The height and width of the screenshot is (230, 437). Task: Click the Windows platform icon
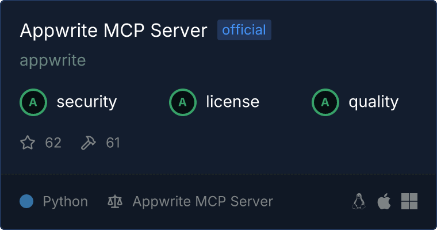[409, 201]
